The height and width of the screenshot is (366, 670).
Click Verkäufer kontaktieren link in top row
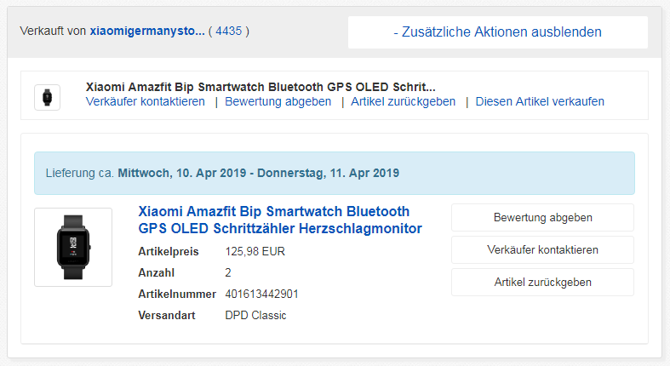pos(146,101)
